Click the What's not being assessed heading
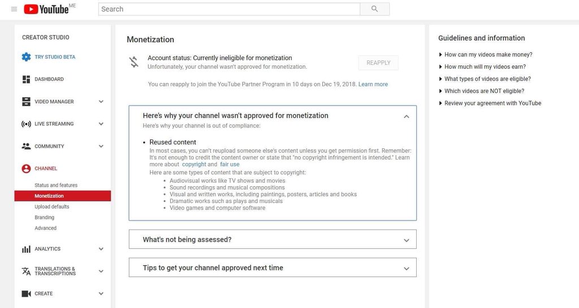This screenshot has width=579, height=308. [x=187, y=240]
